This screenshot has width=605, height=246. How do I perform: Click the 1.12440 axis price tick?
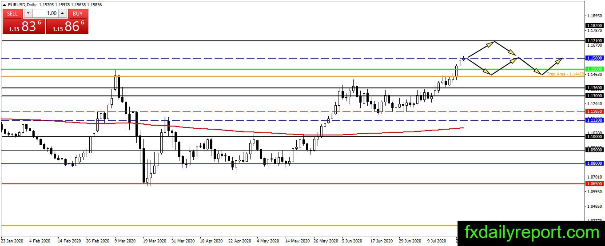coord(594,104)
